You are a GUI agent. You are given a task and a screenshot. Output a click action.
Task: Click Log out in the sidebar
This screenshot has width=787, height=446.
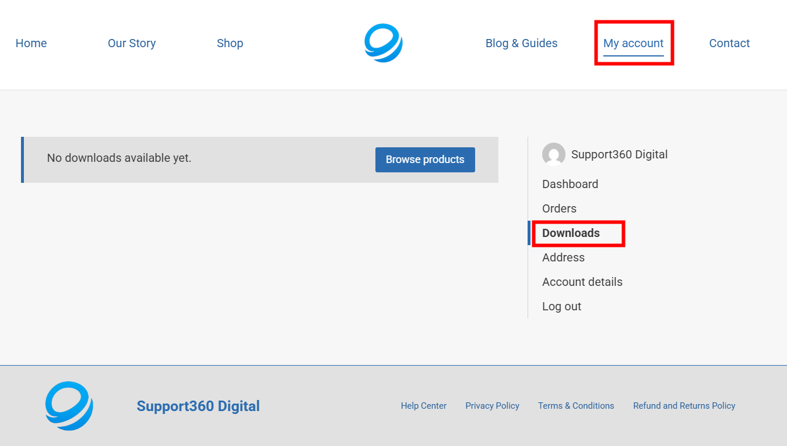pyautogui.click(x=561, y=306)
